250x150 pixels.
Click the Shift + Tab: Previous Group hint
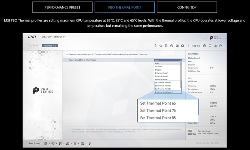208,134
